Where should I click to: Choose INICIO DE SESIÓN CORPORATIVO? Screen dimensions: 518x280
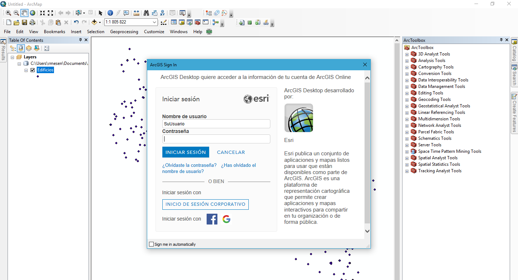206,204
